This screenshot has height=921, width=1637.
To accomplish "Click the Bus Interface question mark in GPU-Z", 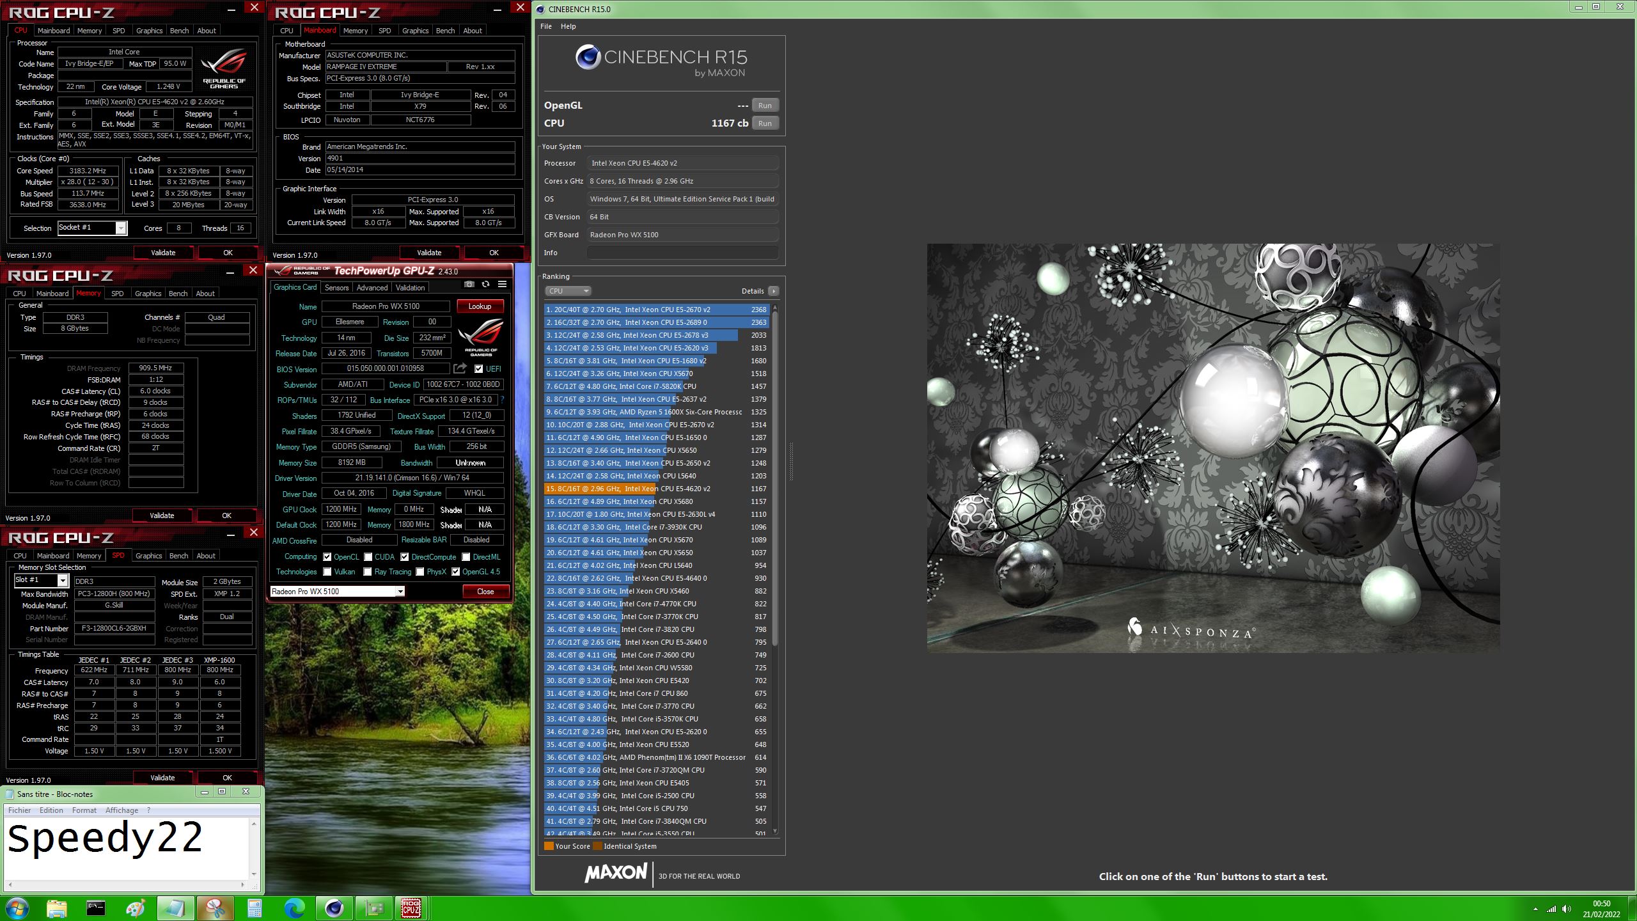I will [502, 400].
